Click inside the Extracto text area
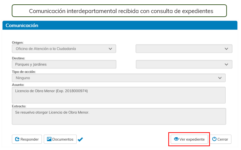 [x=119, y=116]
